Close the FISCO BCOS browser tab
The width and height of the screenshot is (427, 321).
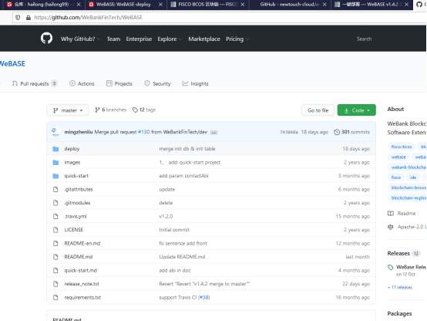coord(243,5)
